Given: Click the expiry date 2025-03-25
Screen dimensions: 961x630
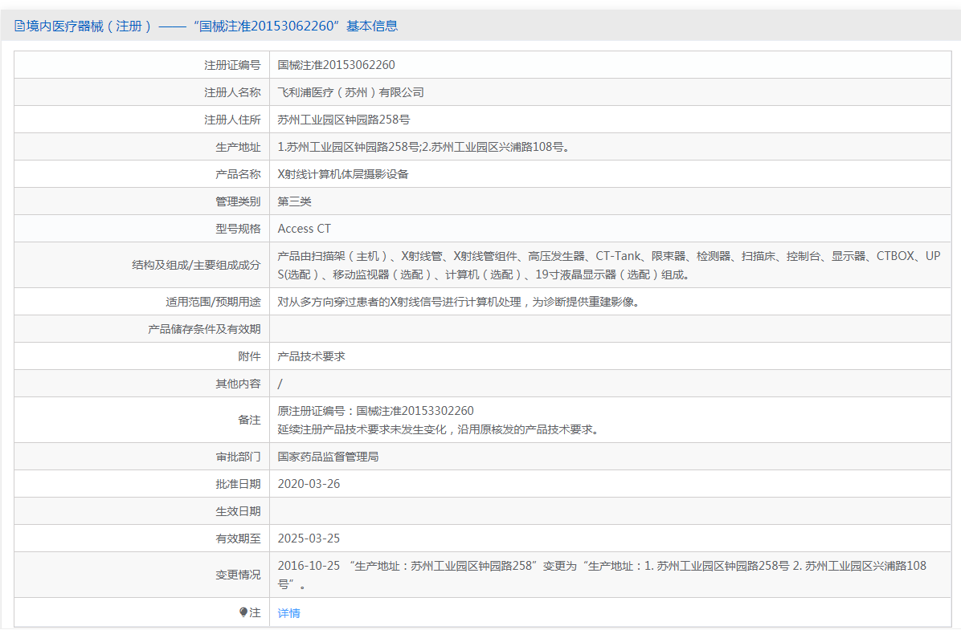Looking at the screenshot, I should [x=309, y=539].
